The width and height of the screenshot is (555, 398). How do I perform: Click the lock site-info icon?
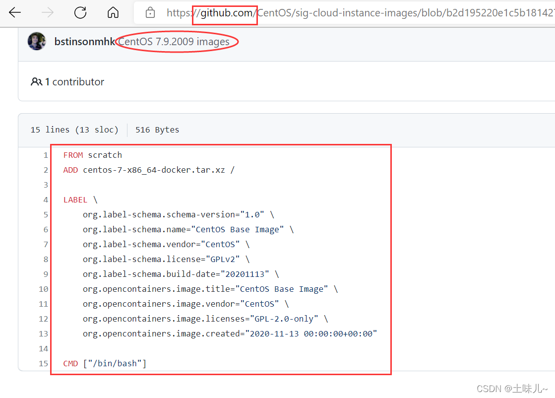click(150, 13)
